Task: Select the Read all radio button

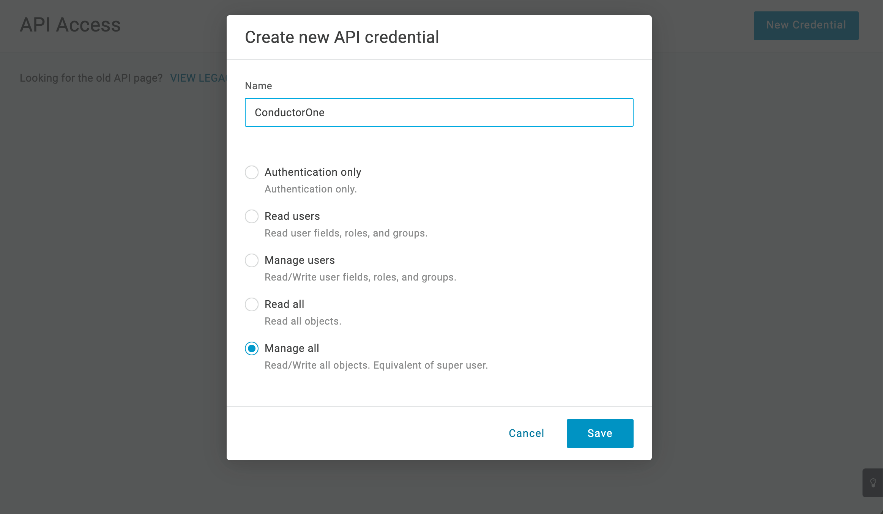Action: pos(252,304)
